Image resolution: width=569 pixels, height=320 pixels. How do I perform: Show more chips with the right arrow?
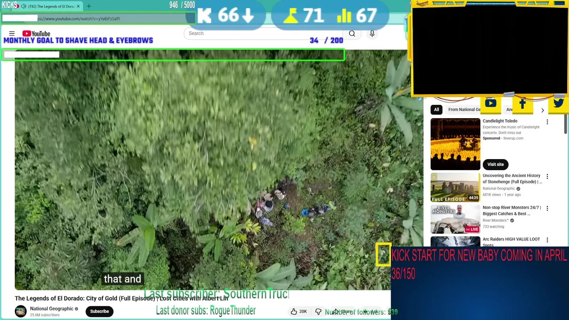coord(542,110)
